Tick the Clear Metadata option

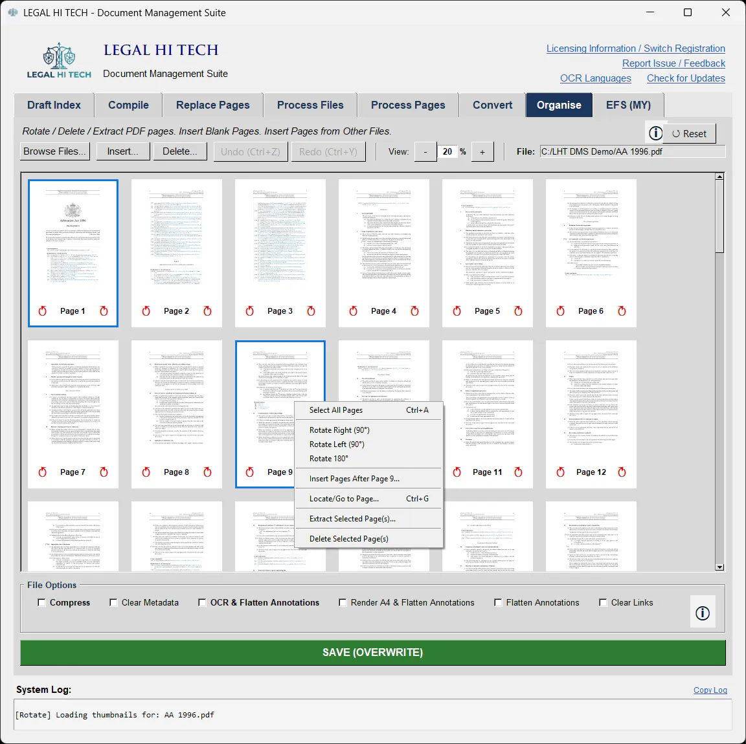coord(113,603)
